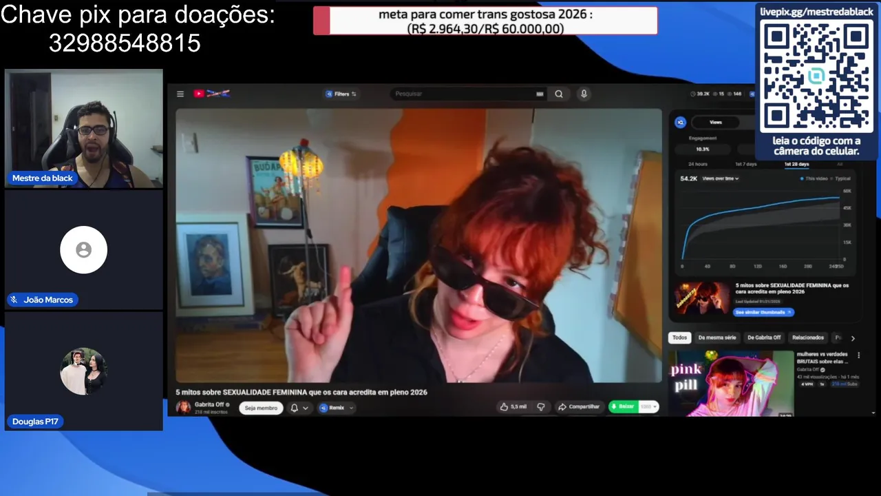Click the on-screen keyboard icon in search bar
Viewport: 881px width, 496px height.
540,94
